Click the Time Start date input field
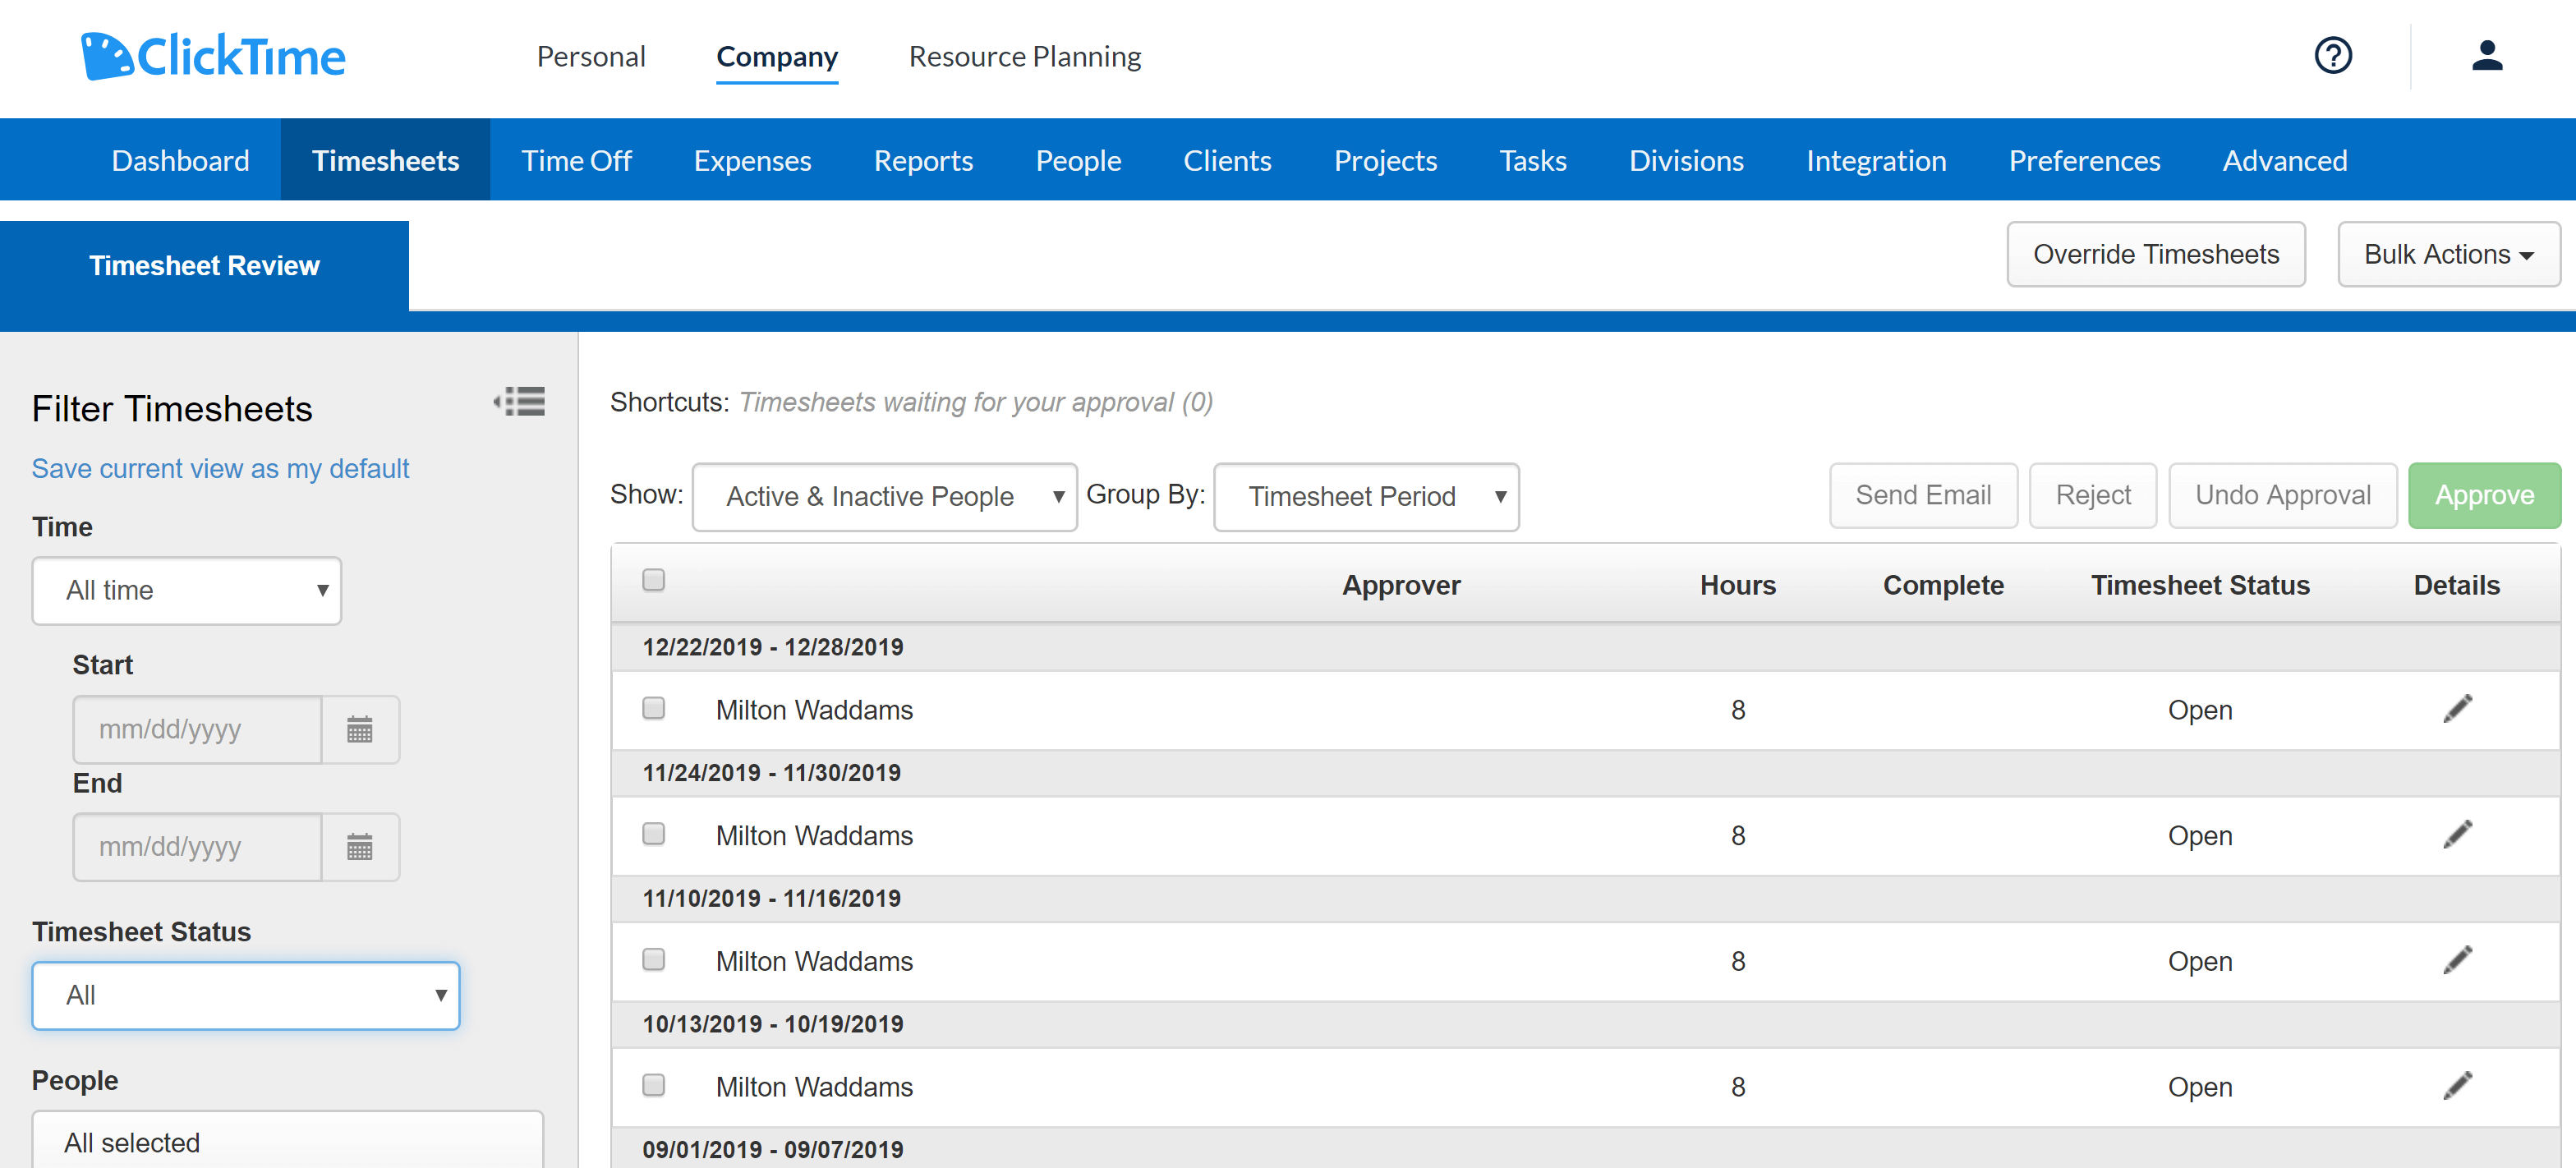Screen dimensions: 2576x1168 (197, 729)
